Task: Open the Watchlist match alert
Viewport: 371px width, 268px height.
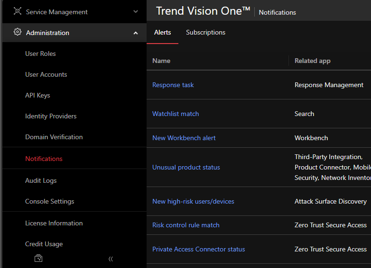Action: click(x=175, y=114)
